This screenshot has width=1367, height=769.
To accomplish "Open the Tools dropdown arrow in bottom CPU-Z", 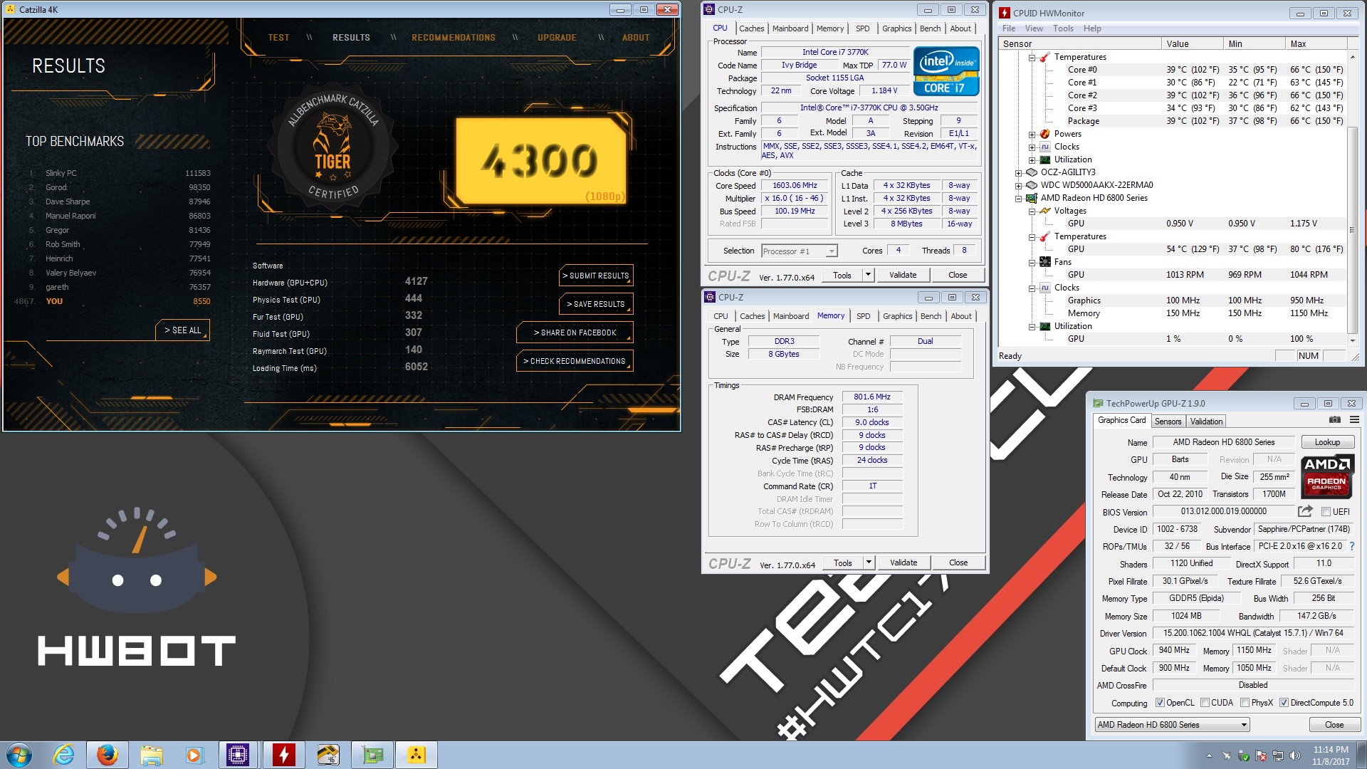I will [x=869, y=563].
